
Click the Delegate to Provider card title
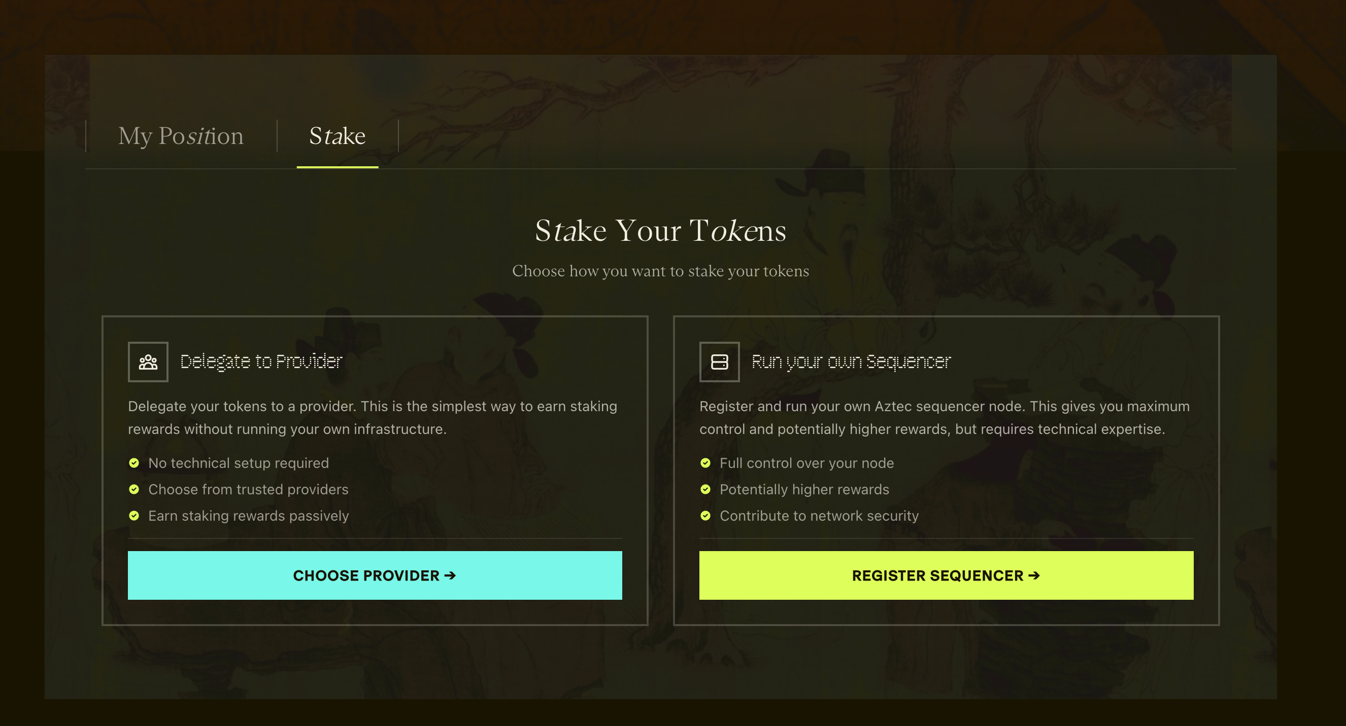pyautogui.click(x=261, y=361)
